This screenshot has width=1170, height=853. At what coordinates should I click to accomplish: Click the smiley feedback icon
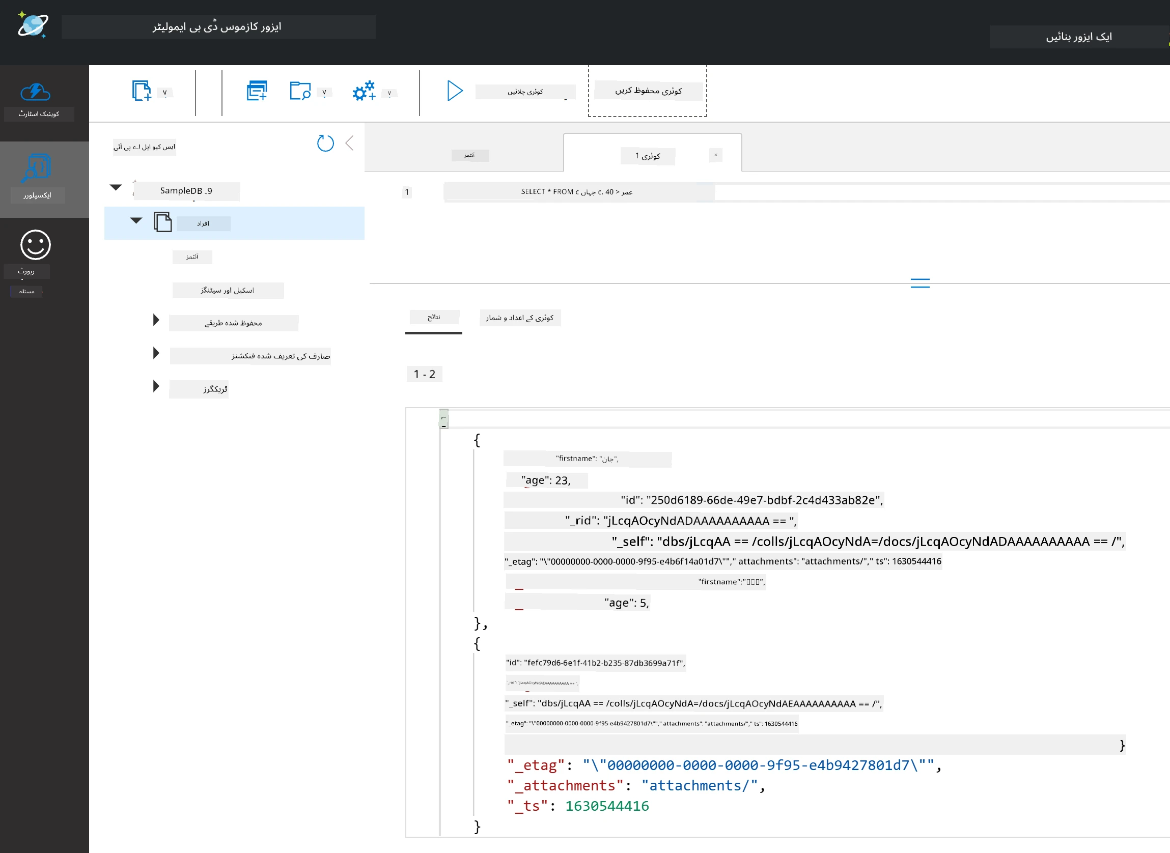(35, 244)
